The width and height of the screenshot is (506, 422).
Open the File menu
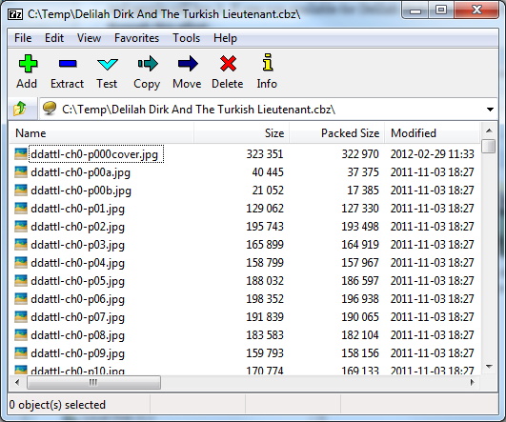point(23,38)
